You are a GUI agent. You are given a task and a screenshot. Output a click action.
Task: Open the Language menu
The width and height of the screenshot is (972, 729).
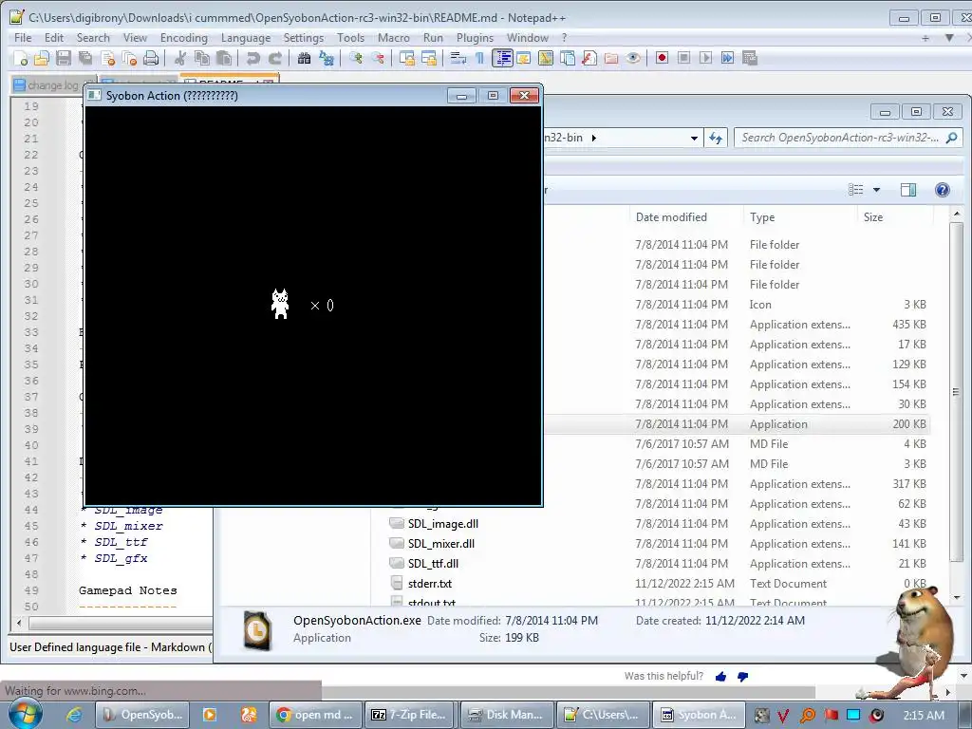click(x=246, y=38)
